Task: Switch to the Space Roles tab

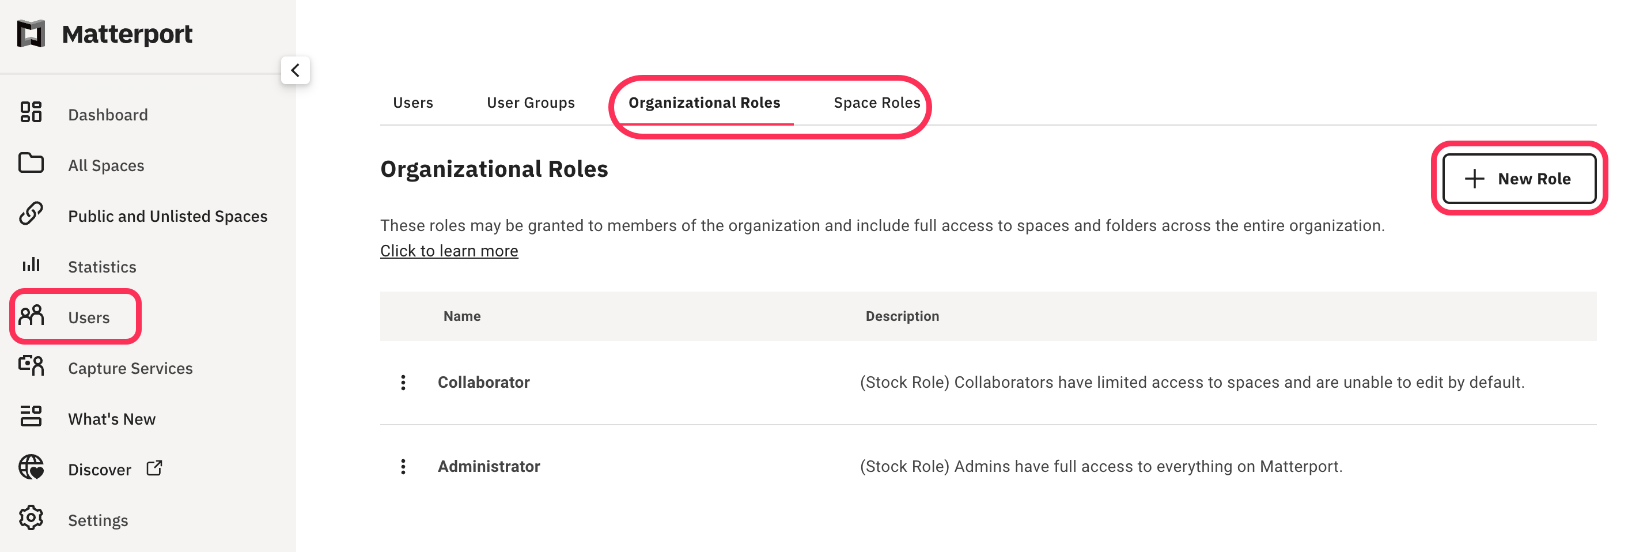Action: point(877,102)
